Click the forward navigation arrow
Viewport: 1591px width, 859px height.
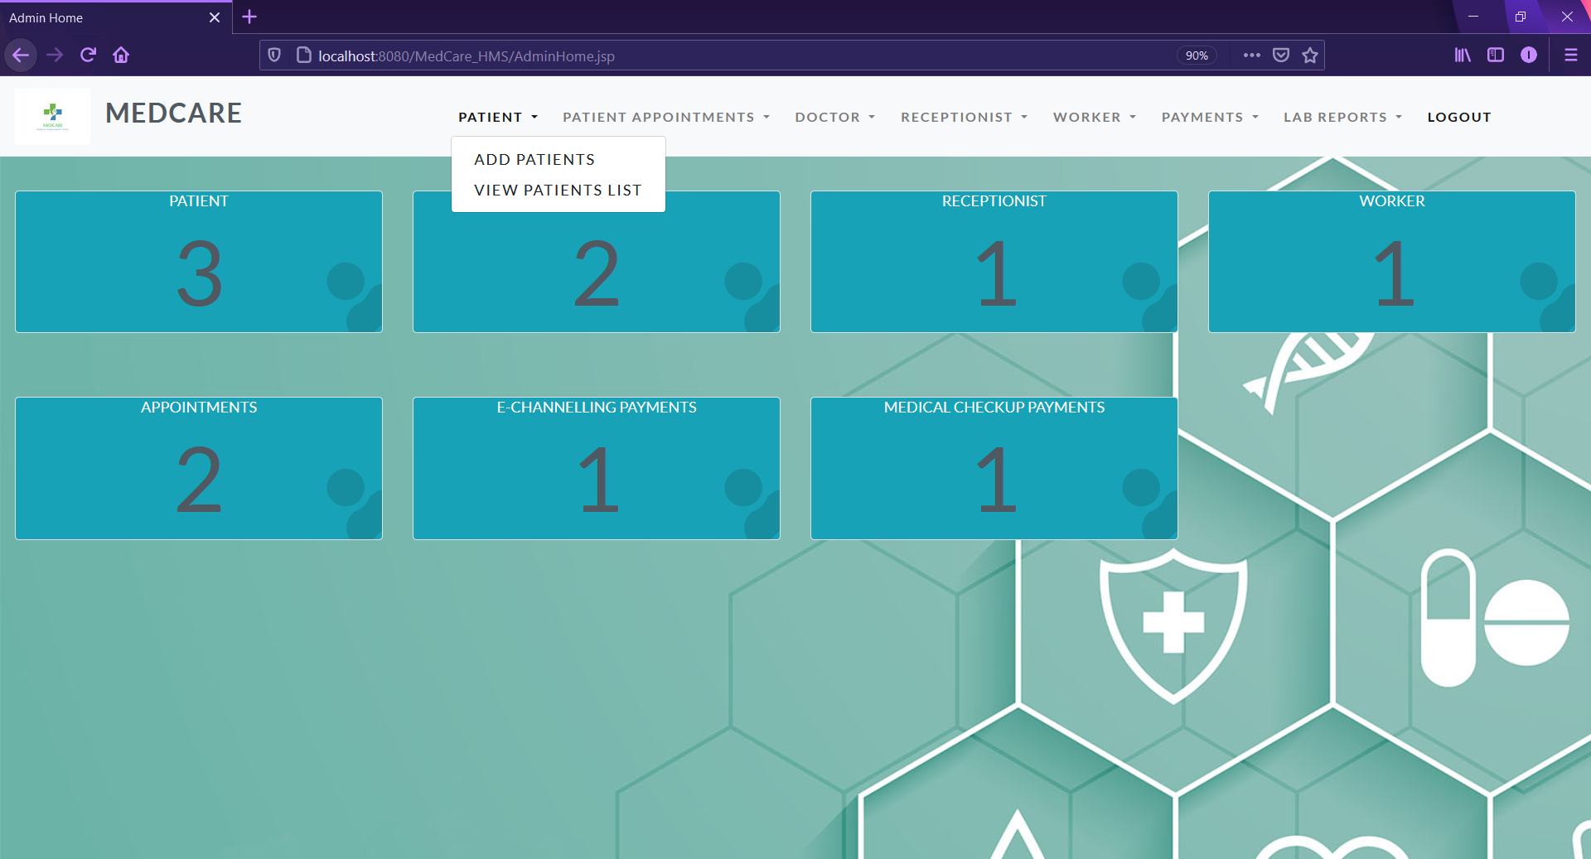coord(55,55)
